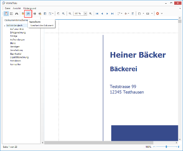This screenshot has height=151, width=183.
Task: Click the status bar zoom slider thumb
Action: 166,147
